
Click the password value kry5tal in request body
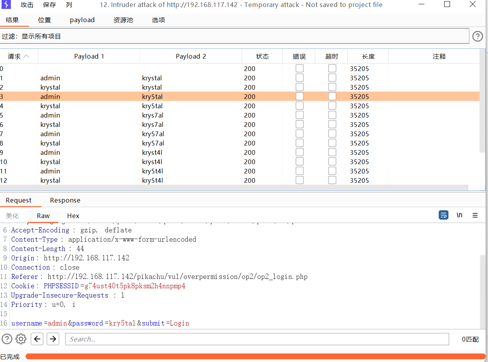pos(123,323)
